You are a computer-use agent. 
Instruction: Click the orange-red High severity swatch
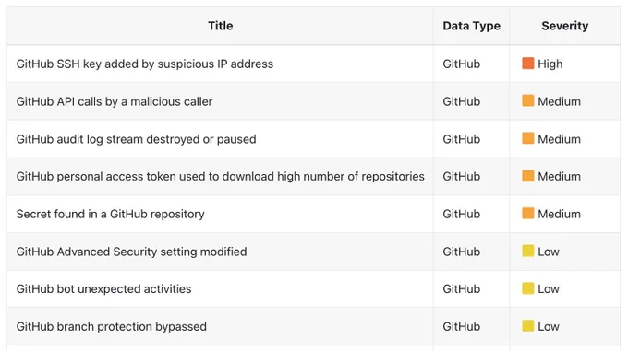click(528, 63)
